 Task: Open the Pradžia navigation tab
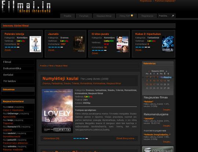pos(67,16)
